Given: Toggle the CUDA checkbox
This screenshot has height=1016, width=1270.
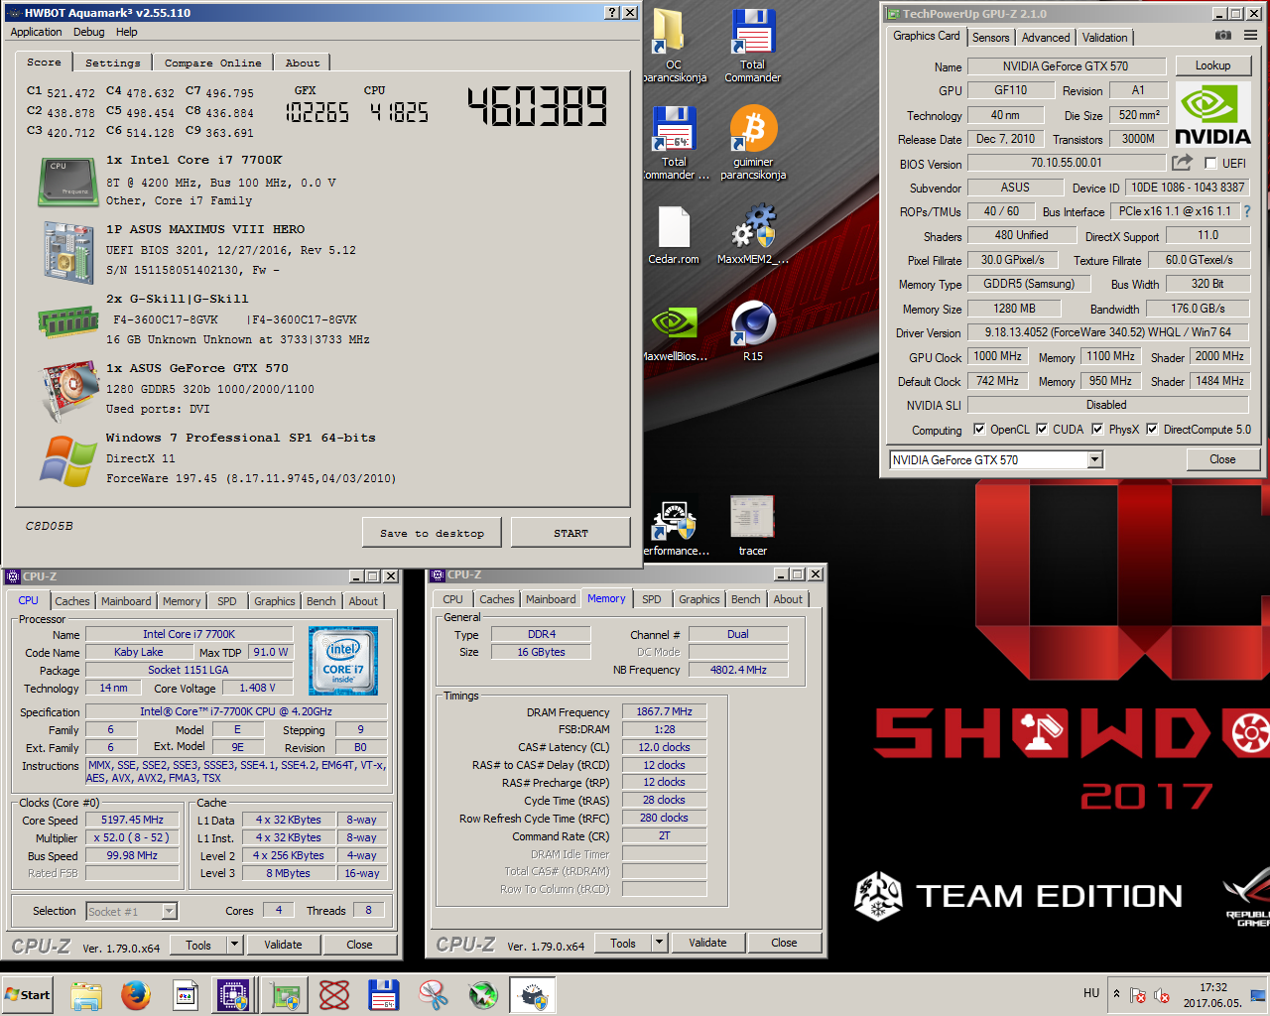Looking at the screenshot, I should (x=1042, y=430).
